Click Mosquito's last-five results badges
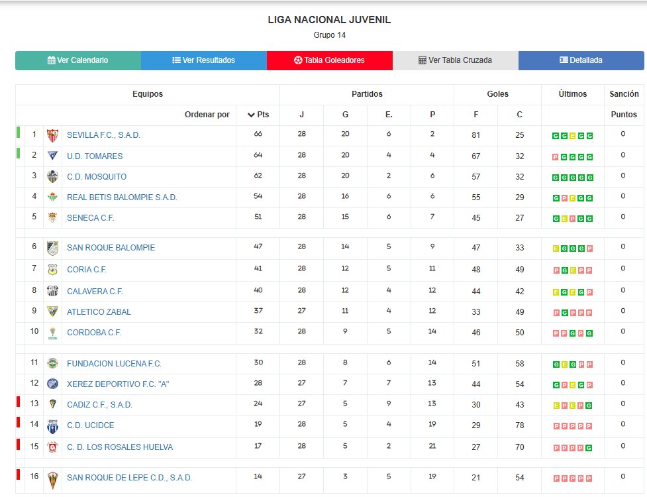This screenshot has width=647, height=497. pos(573,178)
